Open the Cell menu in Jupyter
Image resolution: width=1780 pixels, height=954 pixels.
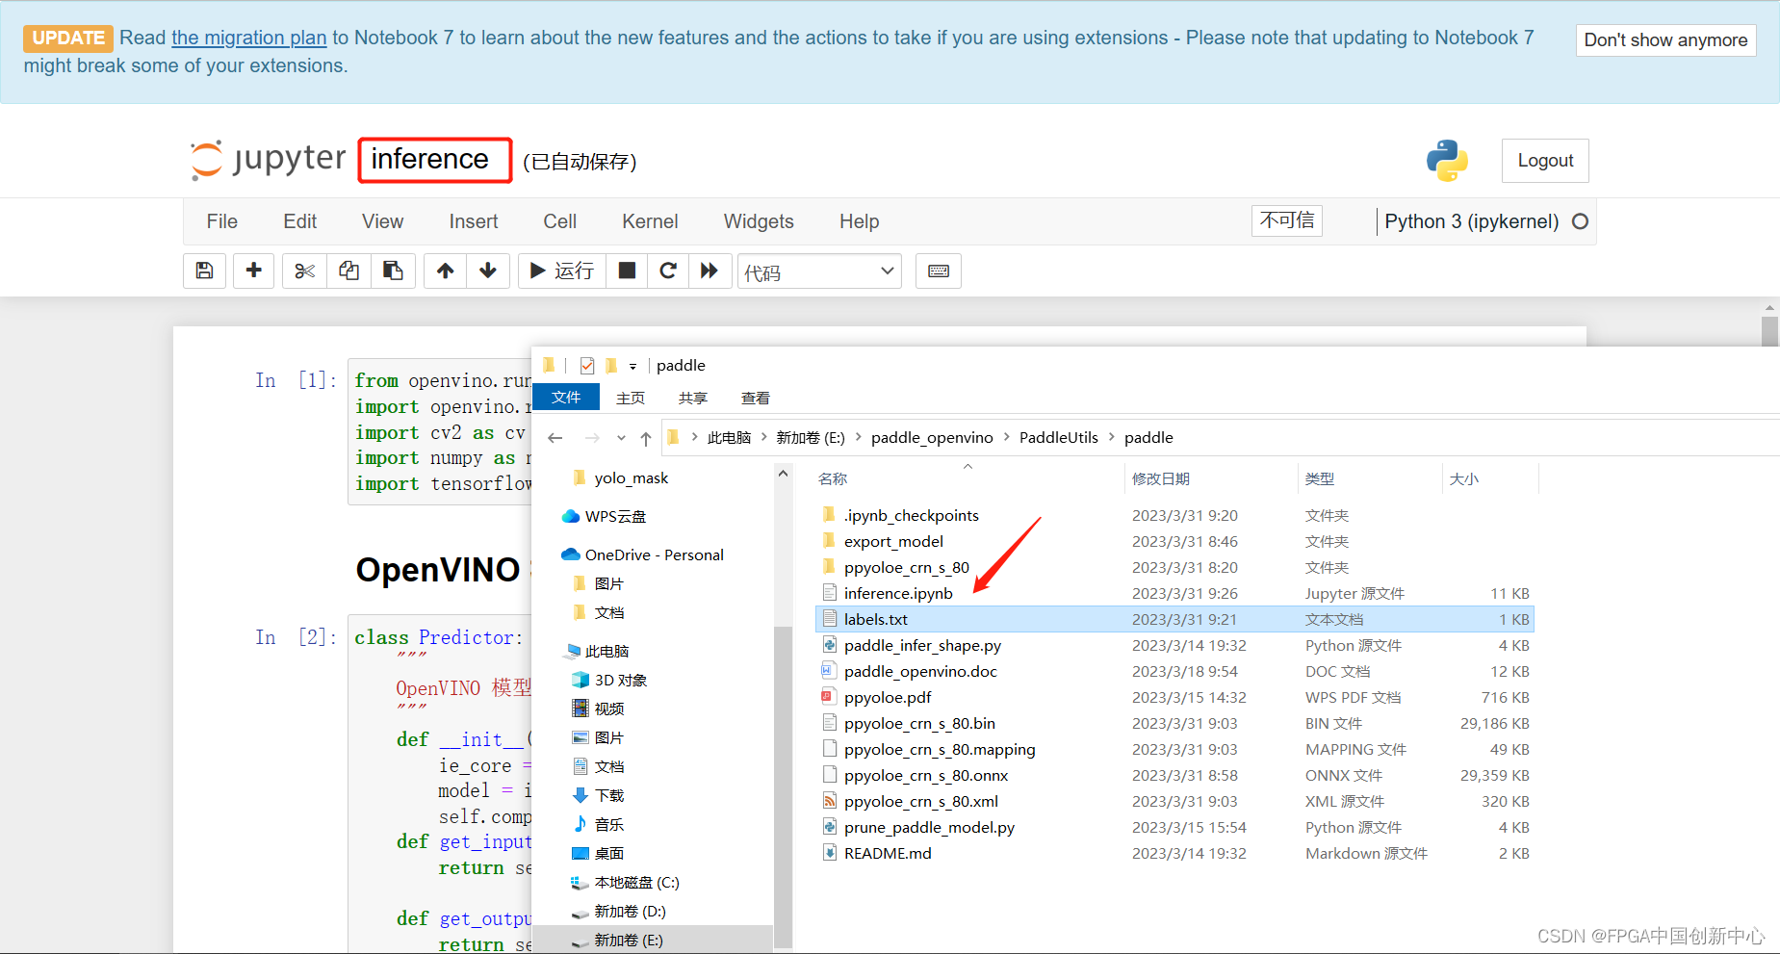560,221
